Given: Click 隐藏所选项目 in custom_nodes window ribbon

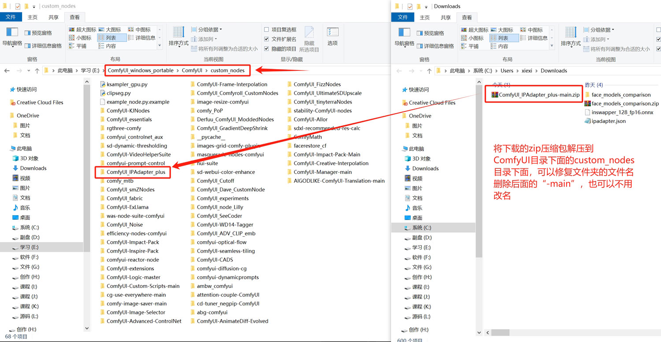Looking at the screenshot, I should coord(309,40).
